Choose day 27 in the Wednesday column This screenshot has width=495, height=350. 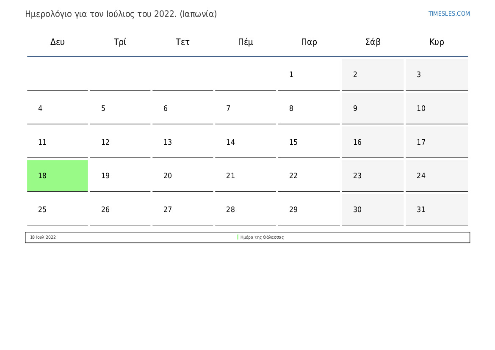point(183,209)
